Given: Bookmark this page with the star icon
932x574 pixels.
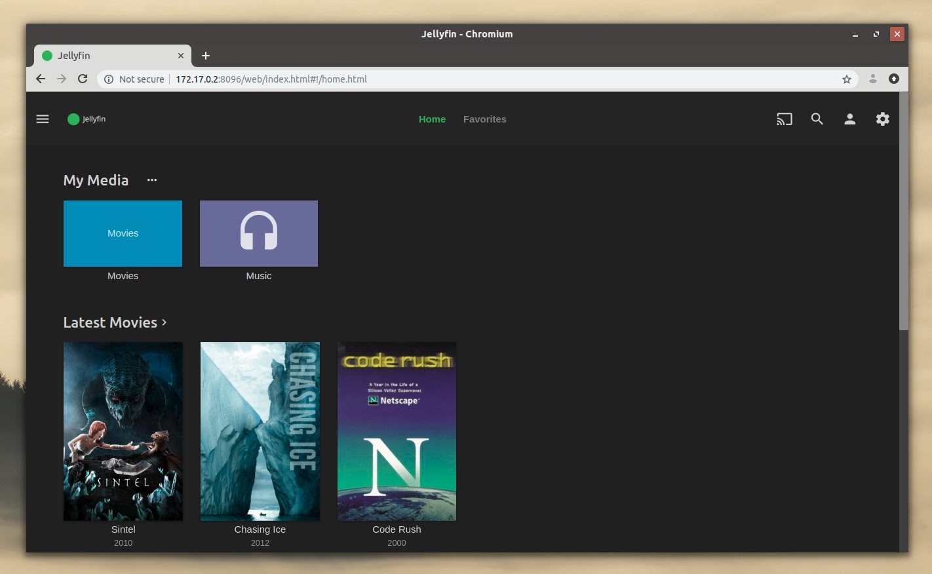Looking at the screenshot, I should click(847, 79).
